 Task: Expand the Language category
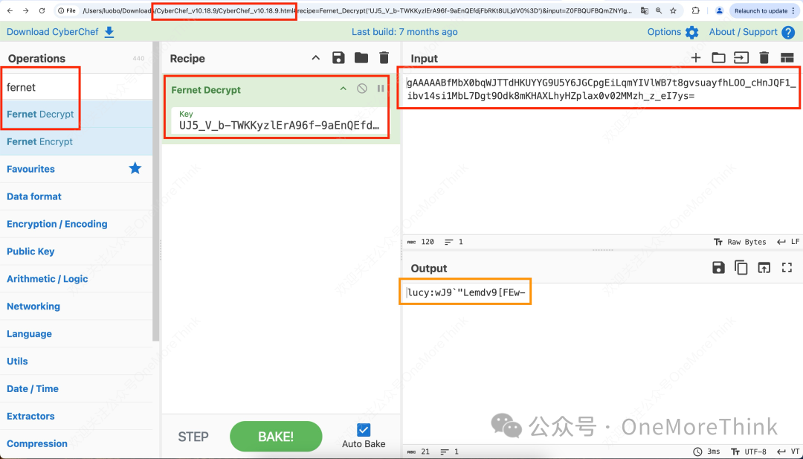tap(77, 333)
